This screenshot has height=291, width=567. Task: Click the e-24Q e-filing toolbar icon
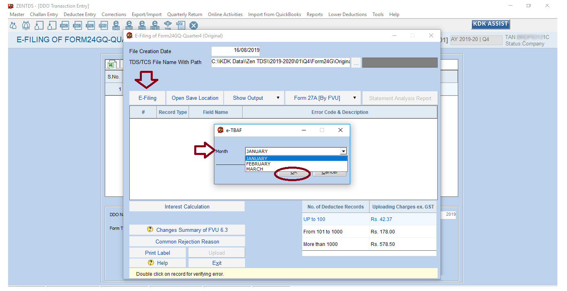click(x=116, y=25)
